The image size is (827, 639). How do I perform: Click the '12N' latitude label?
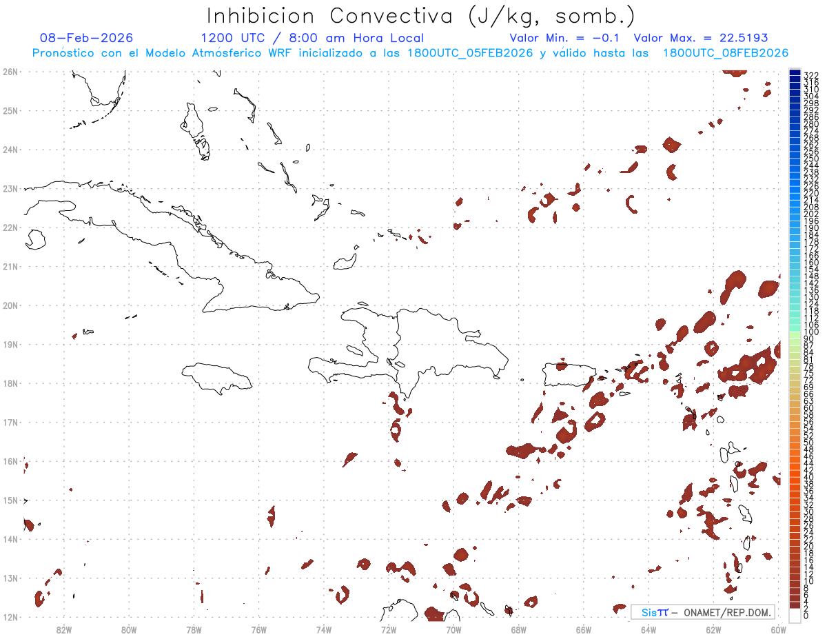pyautogui.click(x=10, y=616)
